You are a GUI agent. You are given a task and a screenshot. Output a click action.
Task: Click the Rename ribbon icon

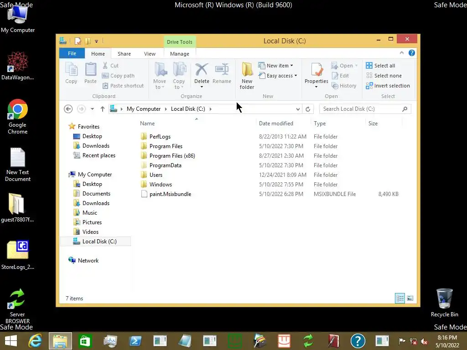click(222, 73)
